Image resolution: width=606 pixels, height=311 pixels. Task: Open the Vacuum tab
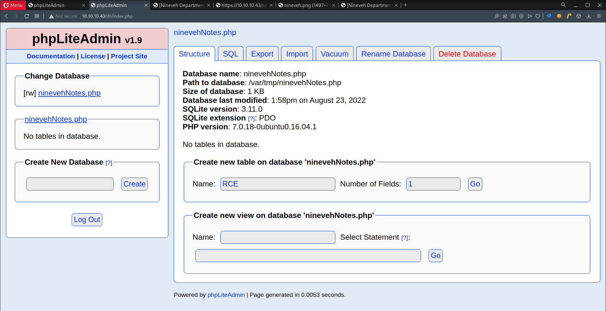tap(335, 54)
